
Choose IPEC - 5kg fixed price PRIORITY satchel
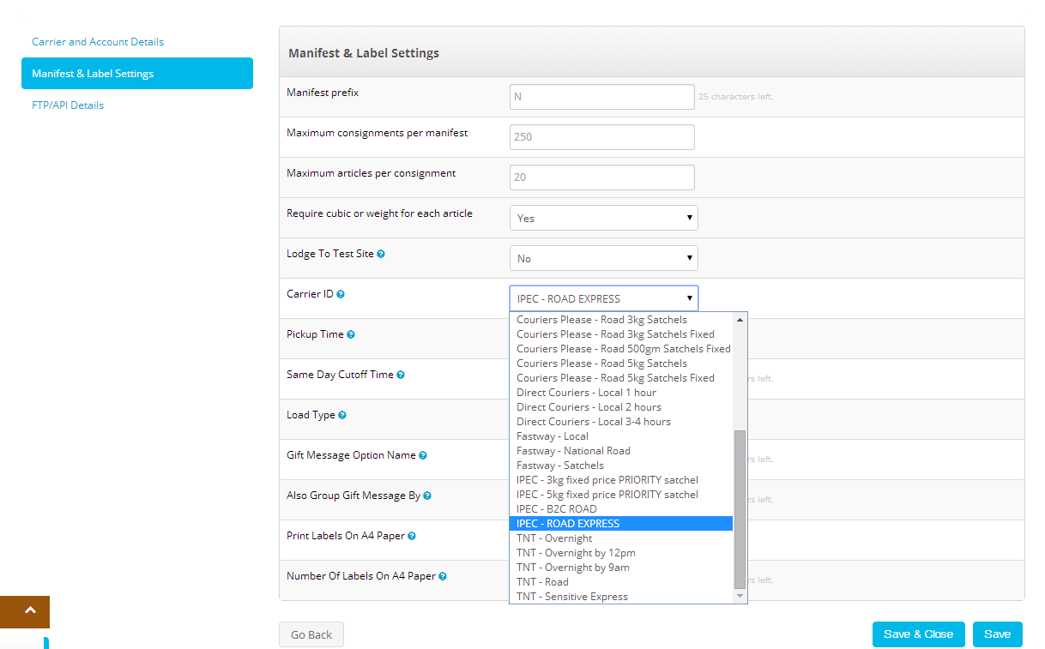621,495
